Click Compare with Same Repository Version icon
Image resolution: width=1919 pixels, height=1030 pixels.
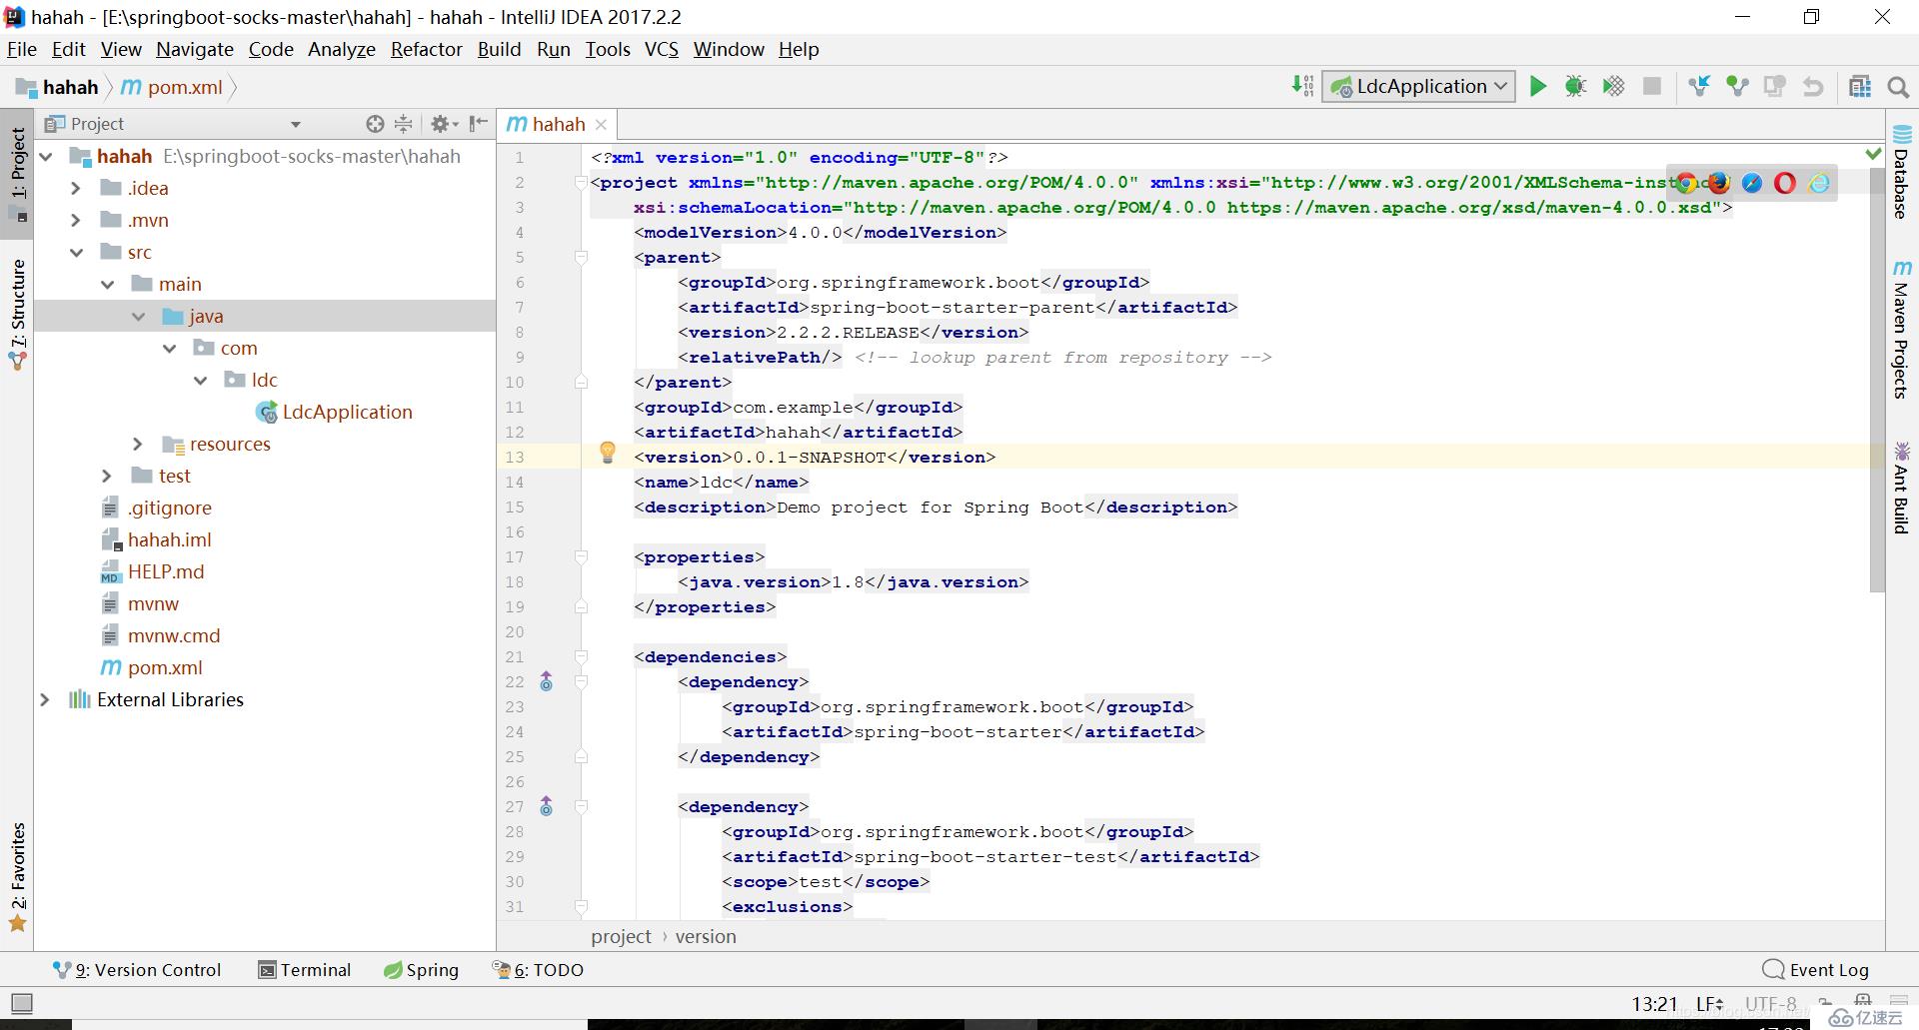point(1775,87)
